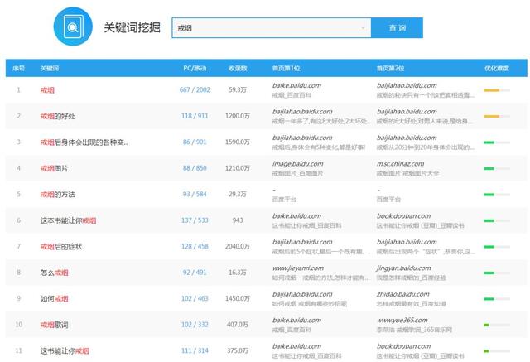The image size is (530, 362).
Task: Select the keyword 戒烟的方法
Action: (x=57, y=195)
